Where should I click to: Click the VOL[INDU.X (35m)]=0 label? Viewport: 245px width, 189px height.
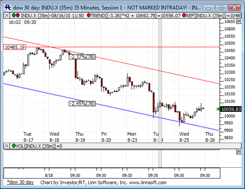click(x=39, y=146)
